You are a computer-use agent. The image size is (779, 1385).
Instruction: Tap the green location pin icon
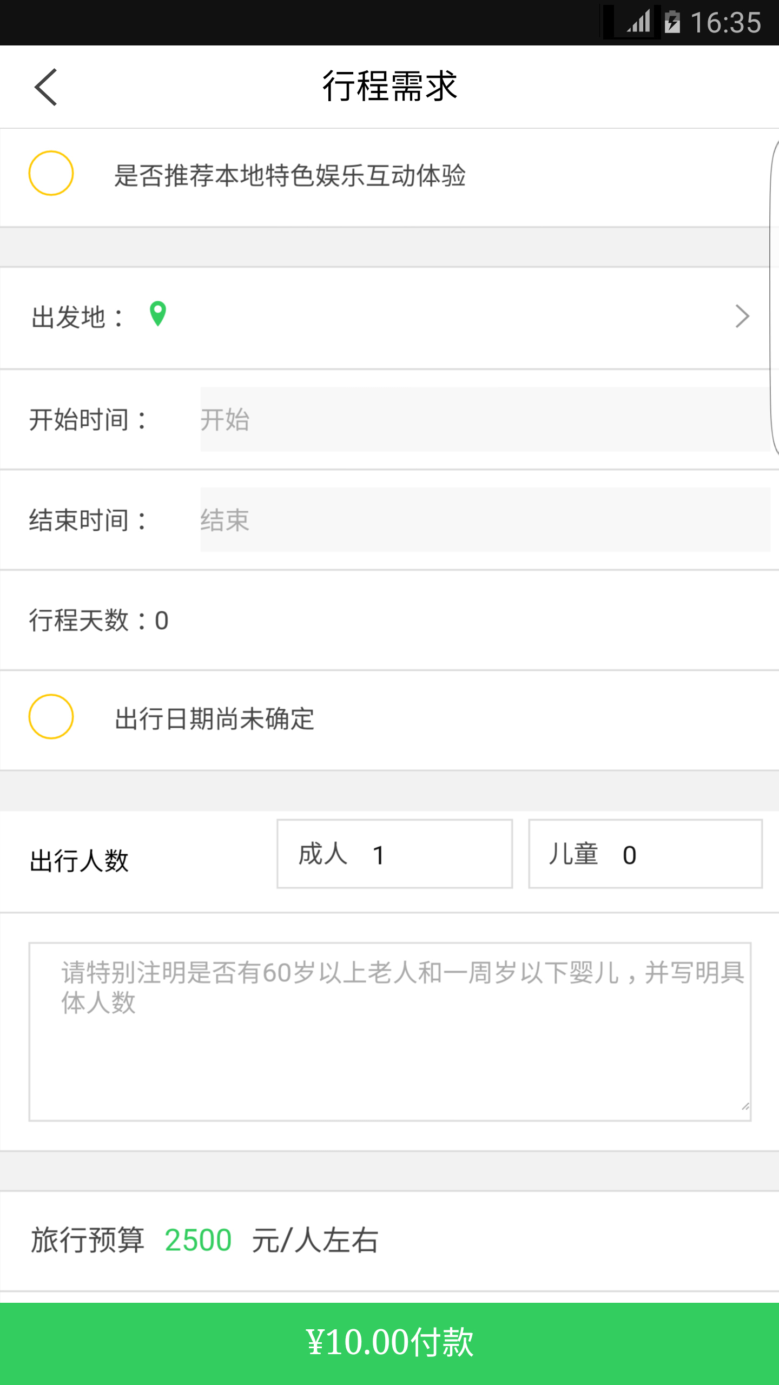click(x=157, y=314)
